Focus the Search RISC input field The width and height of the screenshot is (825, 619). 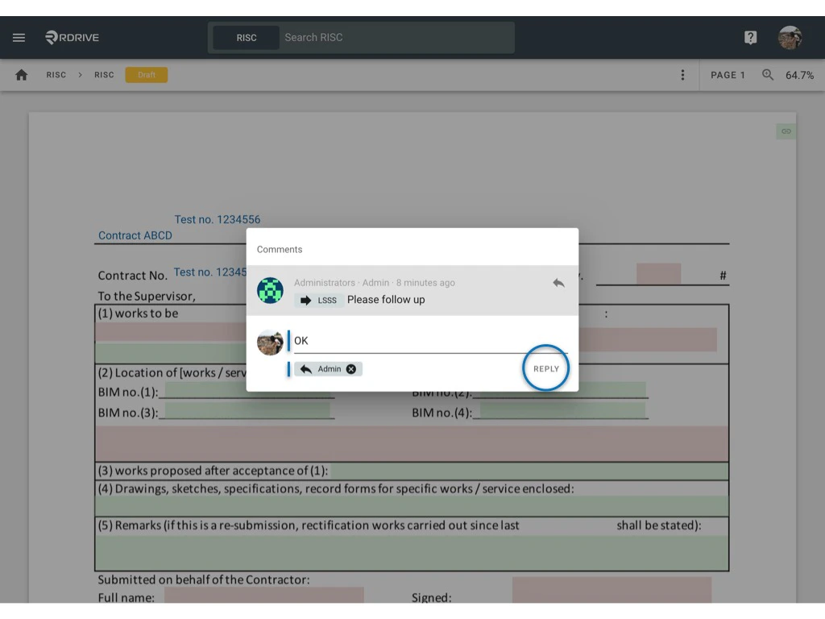pyautogui.click(x=397, y=37)
